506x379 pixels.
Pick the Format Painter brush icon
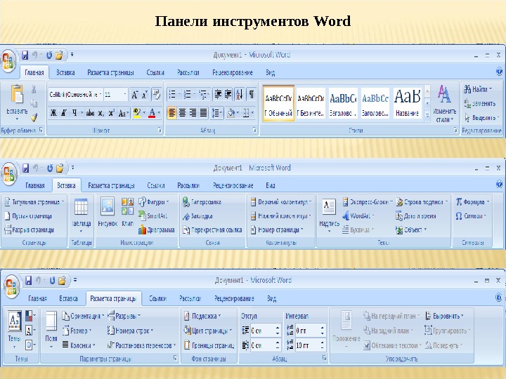pos(34,118)
